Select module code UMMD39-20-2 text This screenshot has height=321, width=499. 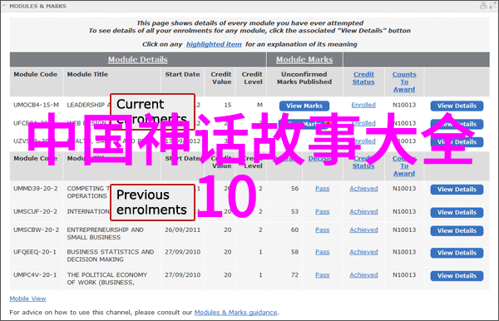36,189
